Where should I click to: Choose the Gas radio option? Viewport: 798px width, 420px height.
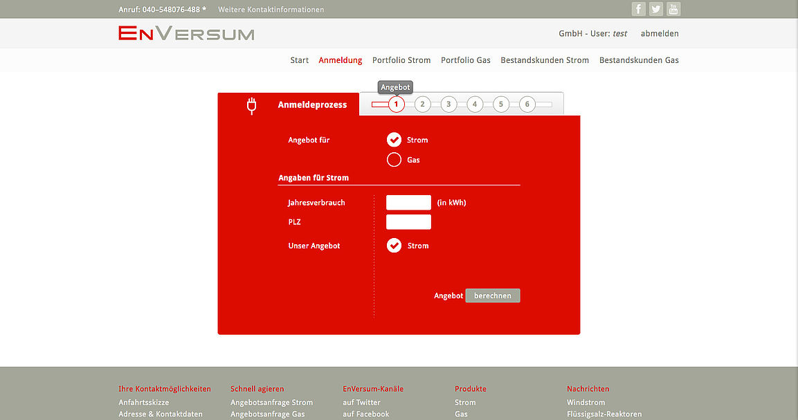click(x=394, y=160)
